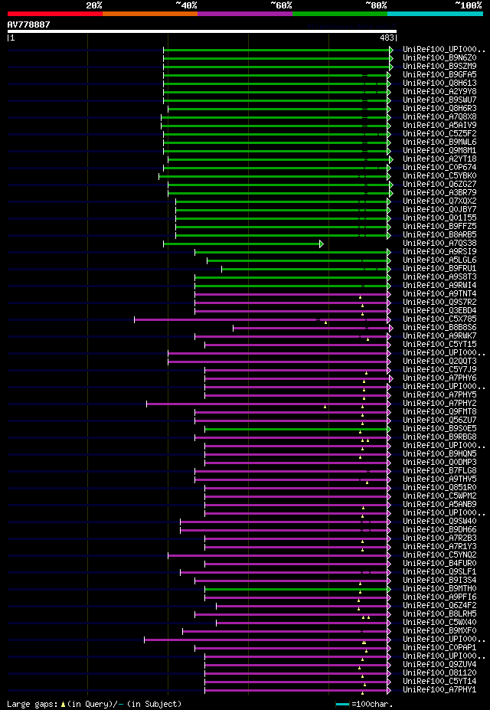Open hit UniRef100_B8ARB5
This screenshot has height=710, width=490.
pyautogui.click(x=439, y=234)
